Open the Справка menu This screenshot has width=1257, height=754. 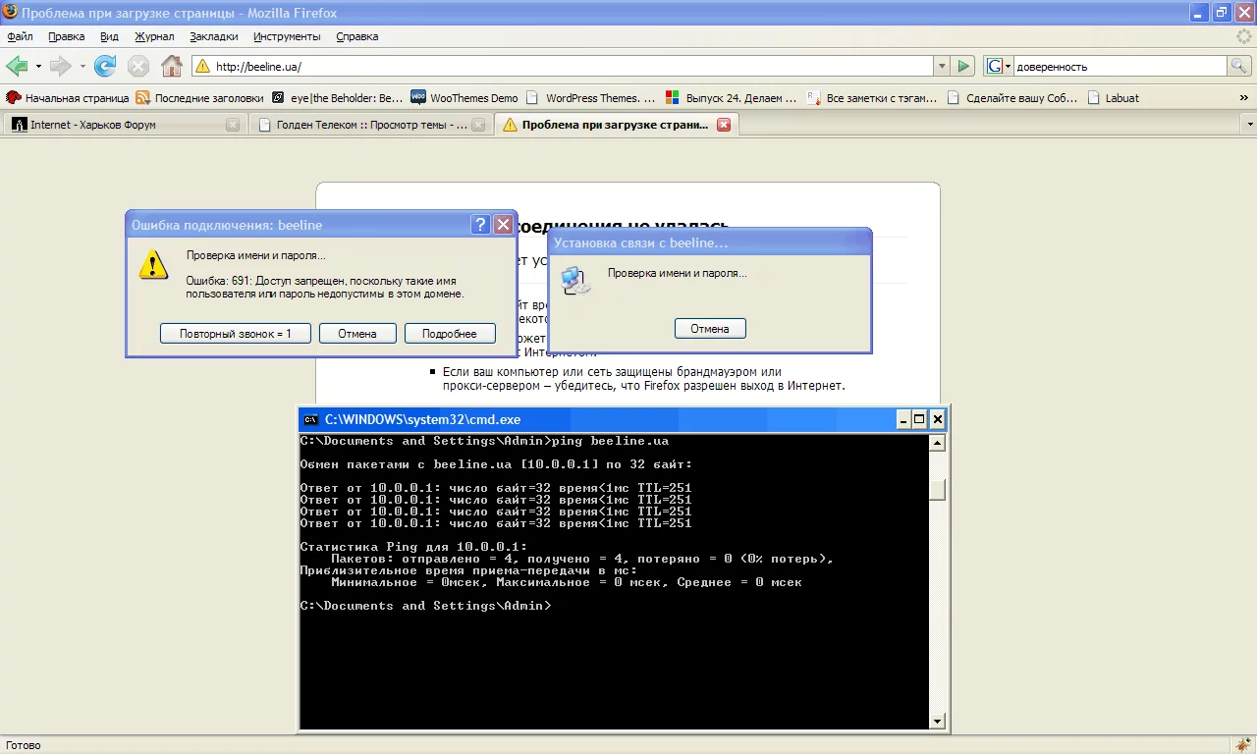pos(356,36)
